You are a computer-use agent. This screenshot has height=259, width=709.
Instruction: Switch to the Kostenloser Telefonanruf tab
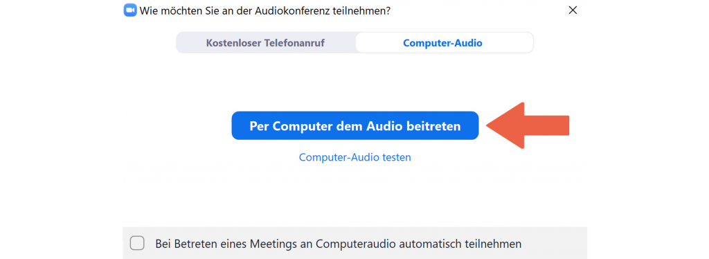pyautogui.click(x=265, y=44)
